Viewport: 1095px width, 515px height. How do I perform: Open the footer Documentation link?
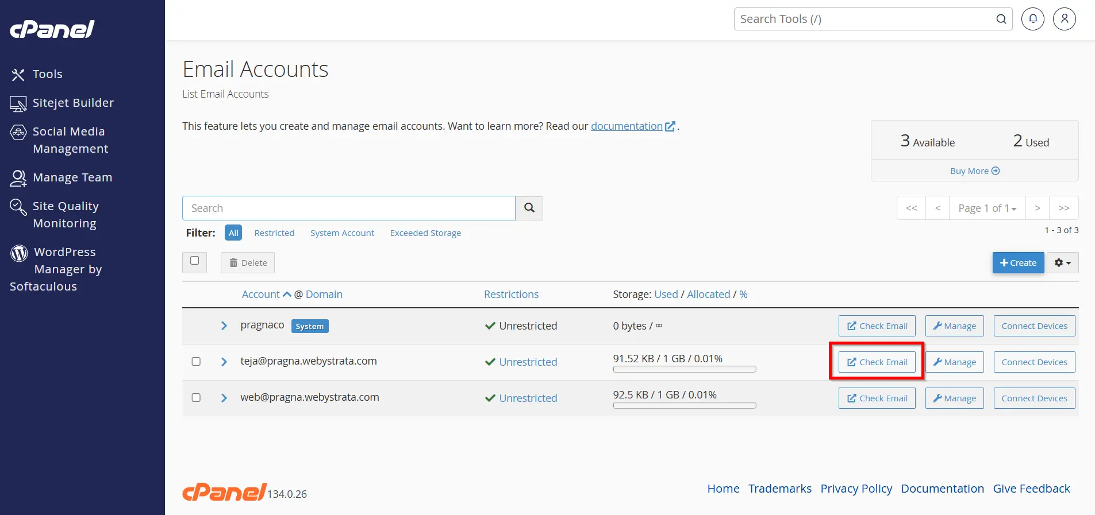tap(943, 489)
